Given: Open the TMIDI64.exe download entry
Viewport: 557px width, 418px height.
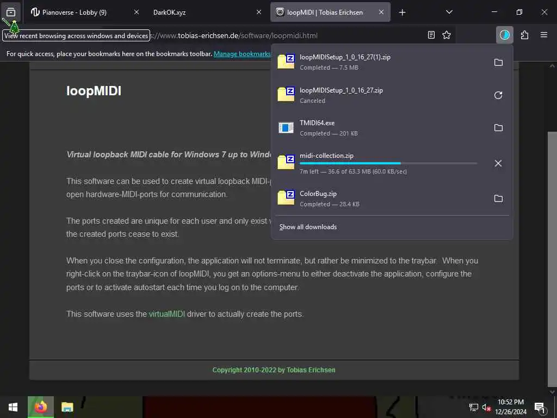Looking at the screenshot, I should click(380, 127).
